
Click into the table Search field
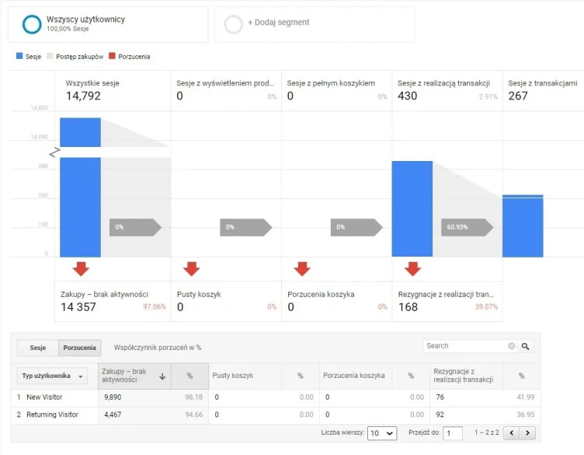tap(464, 346)
